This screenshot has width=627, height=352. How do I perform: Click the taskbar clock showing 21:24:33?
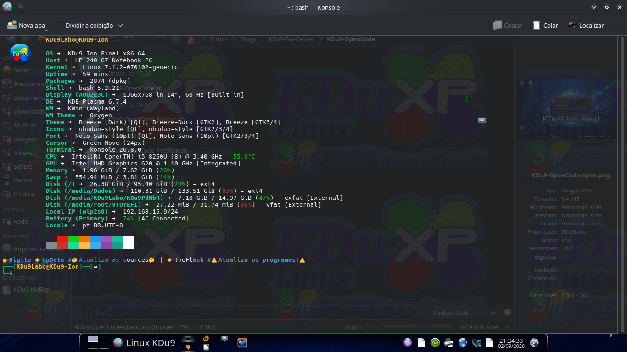tap(511, 343)
